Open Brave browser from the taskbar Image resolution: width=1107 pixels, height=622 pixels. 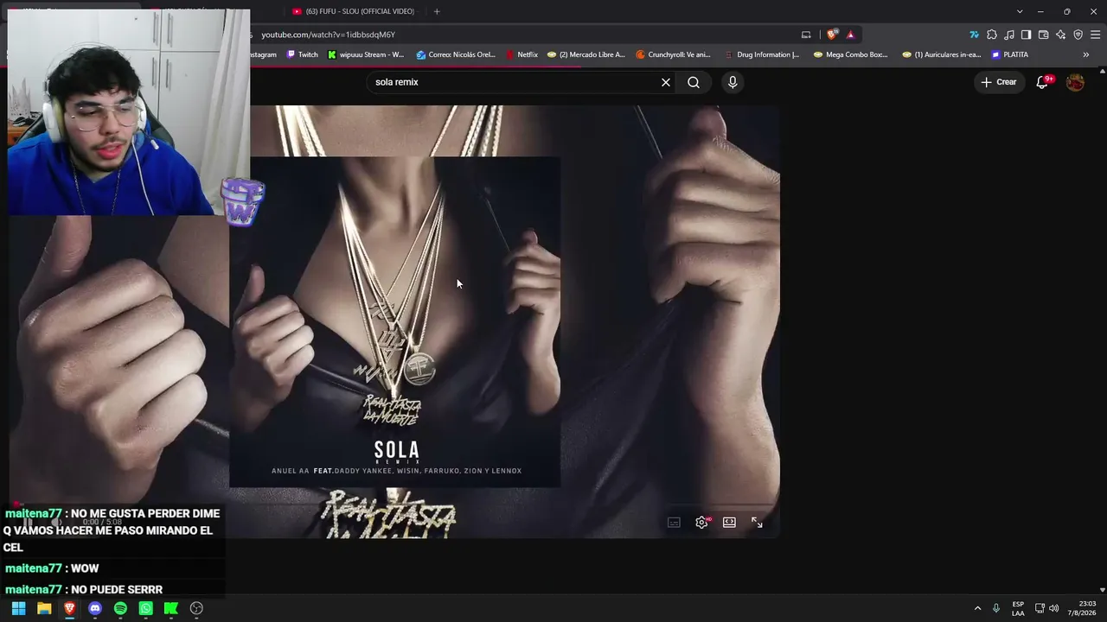point(69,608)
